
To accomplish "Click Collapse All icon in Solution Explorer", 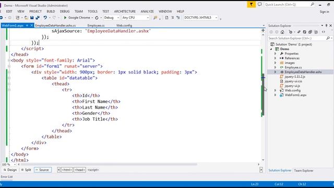I will 310,32.
